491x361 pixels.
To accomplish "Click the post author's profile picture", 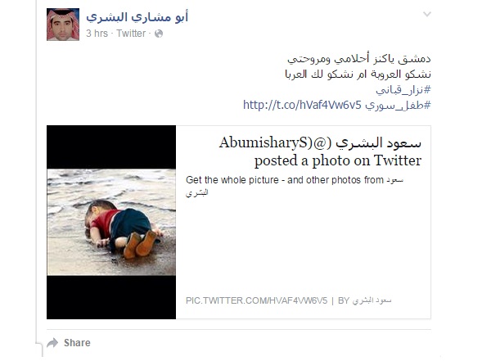I will pyautogui.click(x=63, y=25).
